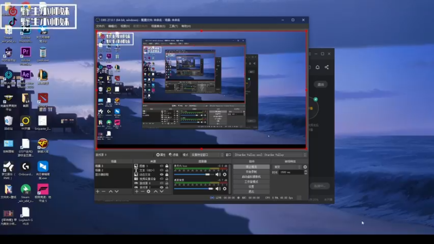The image size is (434, 244).
Task: Open Scene Collection (场景集合) menu
Action: point(158,26)
